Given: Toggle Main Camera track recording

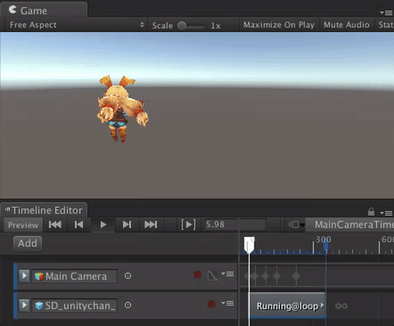Looking at the screenshot, I should 197,275.
